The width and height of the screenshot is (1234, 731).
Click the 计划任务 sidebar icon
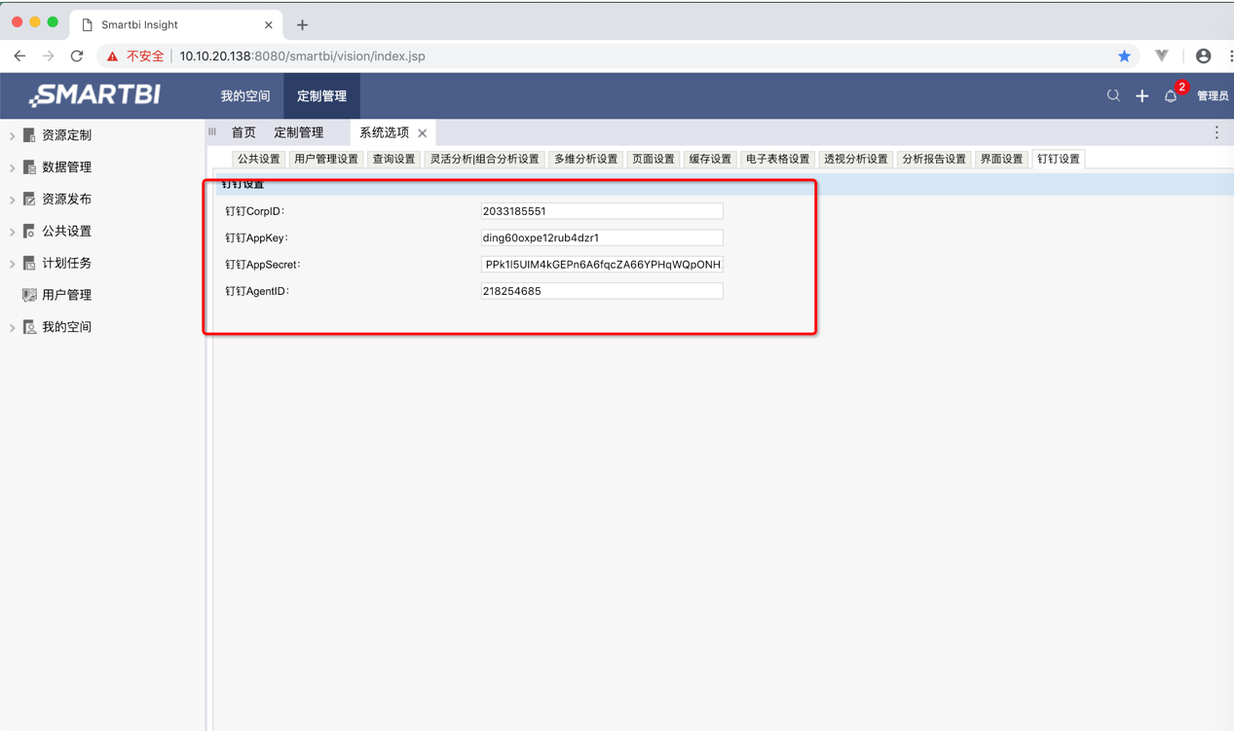29,263
